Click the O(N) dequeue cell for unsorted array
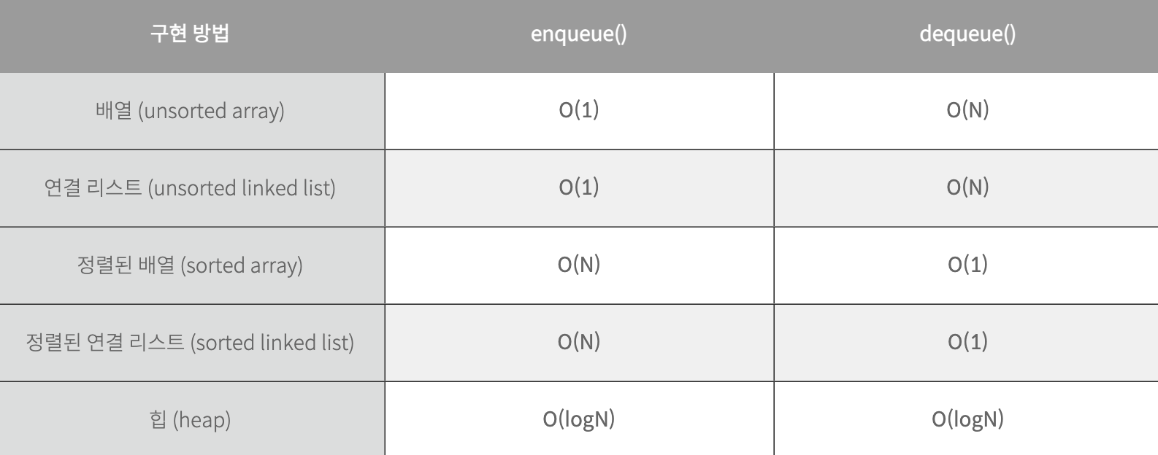Image resolution: width=1158 pixels, height=455 pixels. tap(966, 111)
